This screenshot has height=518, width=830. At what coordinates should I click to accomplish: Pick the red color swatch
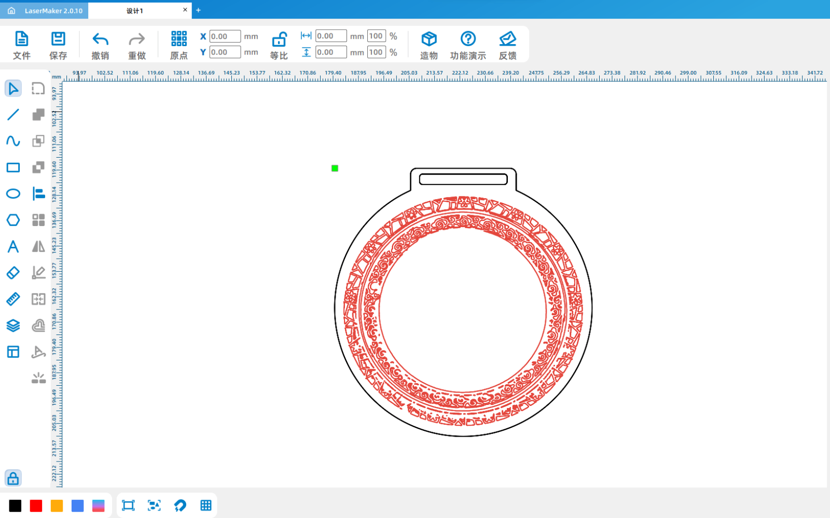click(x=36, y=506)
